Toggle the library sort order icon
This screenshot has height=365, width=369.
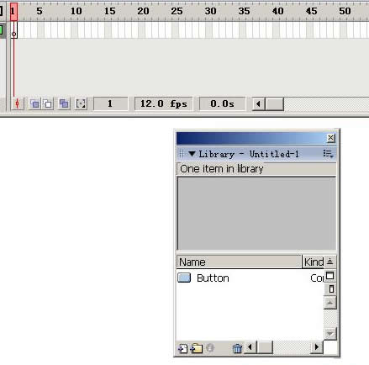[330, 262]
